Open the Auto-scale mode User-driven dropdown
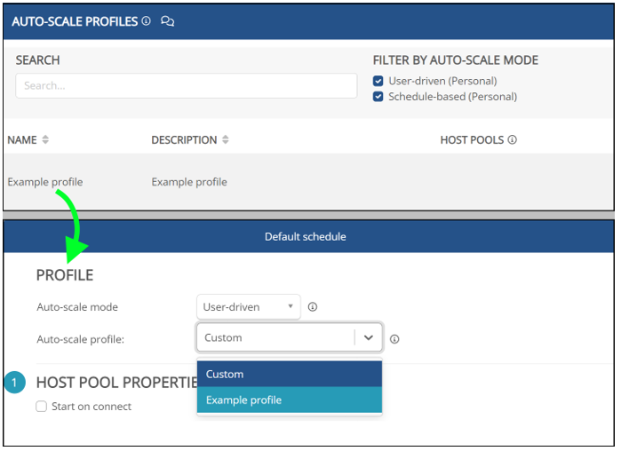 coord(248,307)
